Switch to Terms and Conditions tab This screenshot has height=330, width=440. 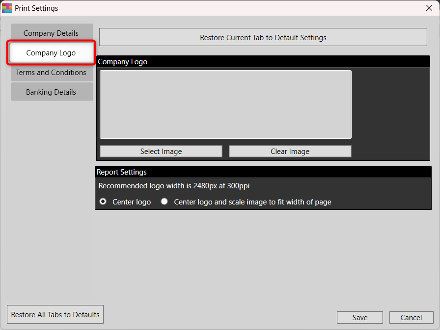(52, 72)
